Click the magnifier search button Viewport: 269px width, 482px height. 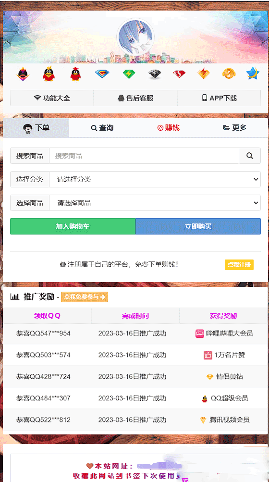[x=250, y=156]
